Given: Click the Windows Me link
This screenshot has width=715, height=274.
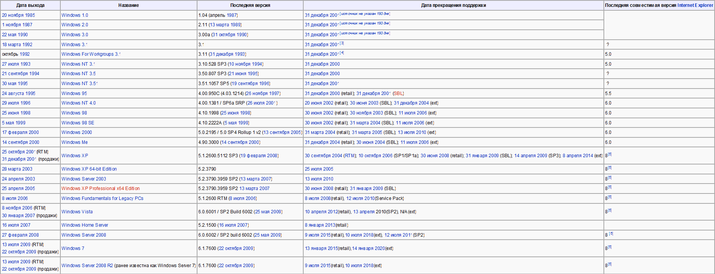Looking at the screenshot, I should coord(74,142).
